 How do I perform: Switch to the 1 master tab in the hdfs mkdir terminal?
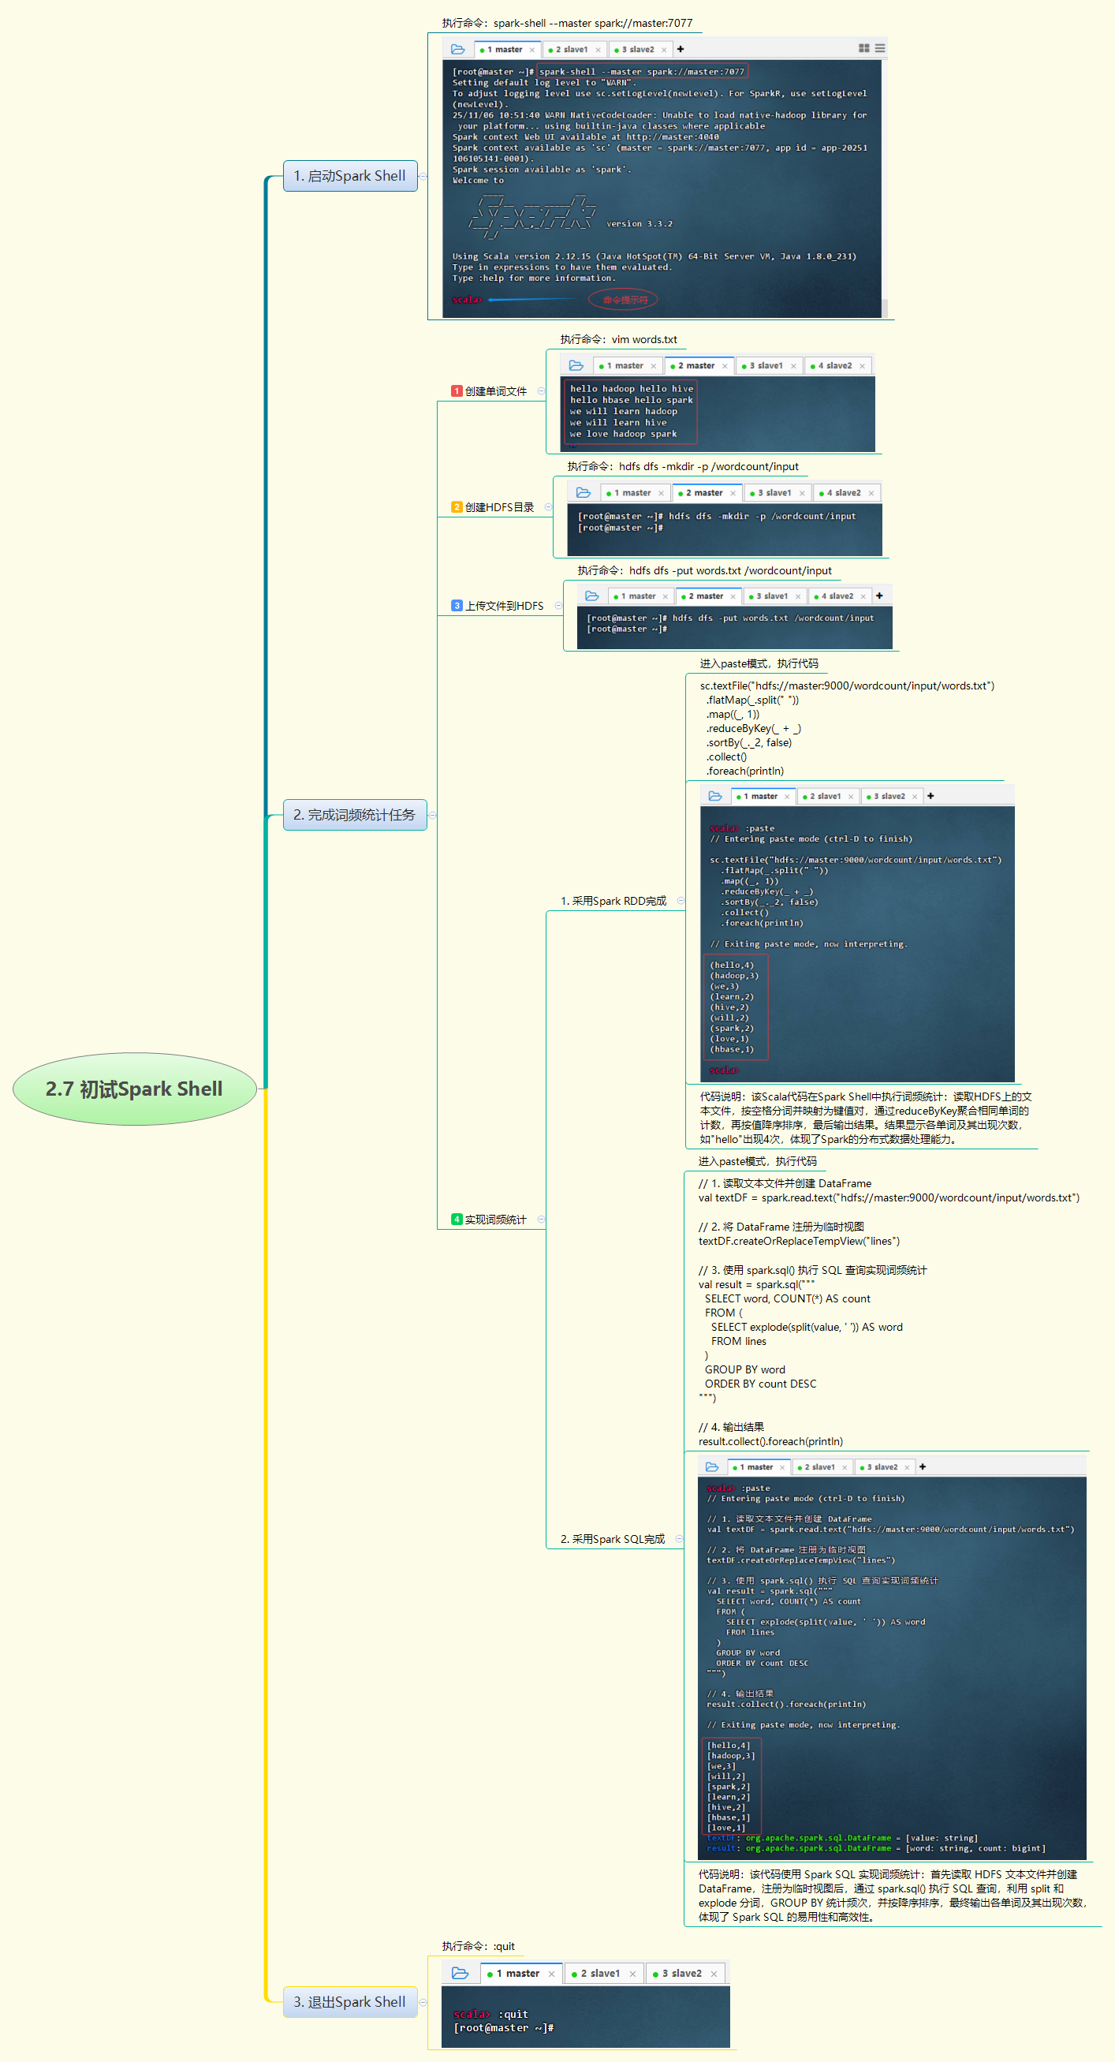tap(636, 493)
